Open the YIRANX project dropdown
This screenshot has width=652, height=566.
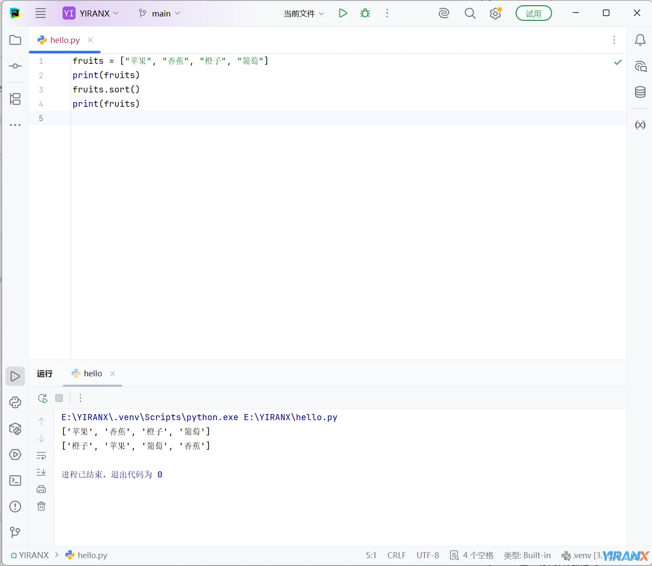(x=90, y=13)
